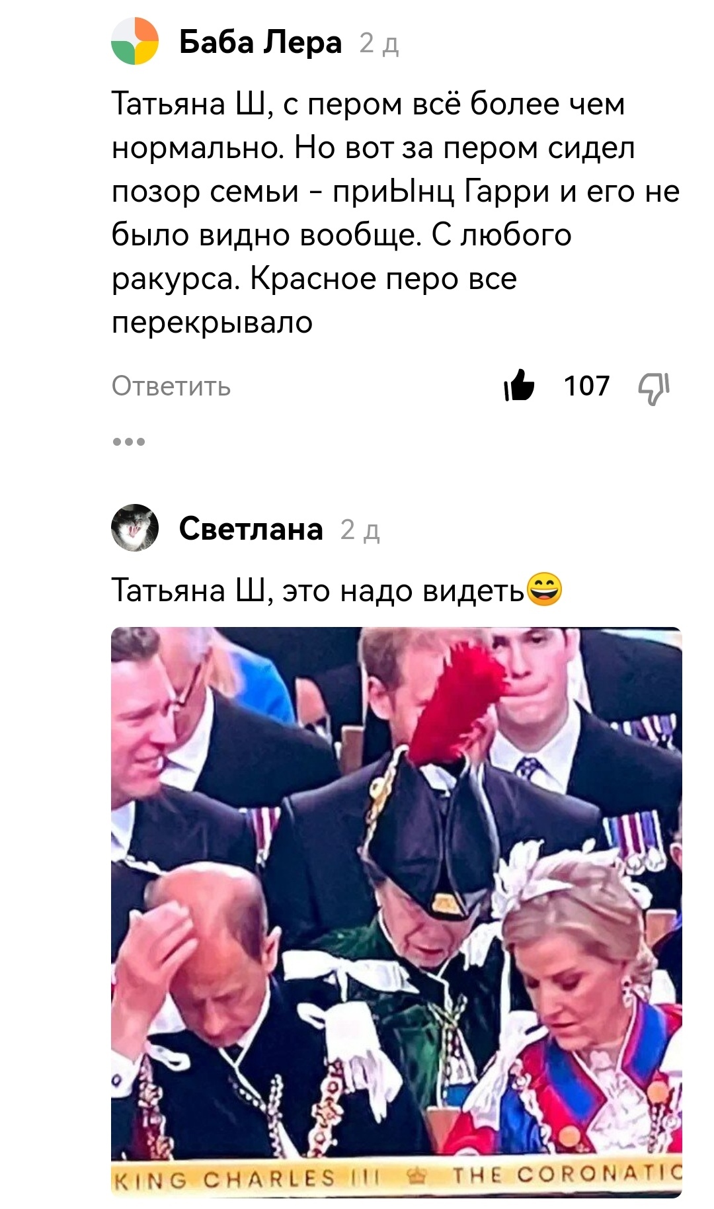Select the text "это надо видеть"
This screenshot has width=714, height=1209.
point(403,590)
